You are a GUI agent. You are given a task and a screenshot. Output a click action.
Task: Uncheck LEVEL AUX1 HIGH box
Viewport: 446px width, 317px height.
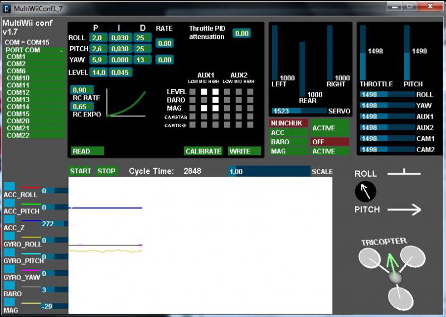click(x=216, y=91)
